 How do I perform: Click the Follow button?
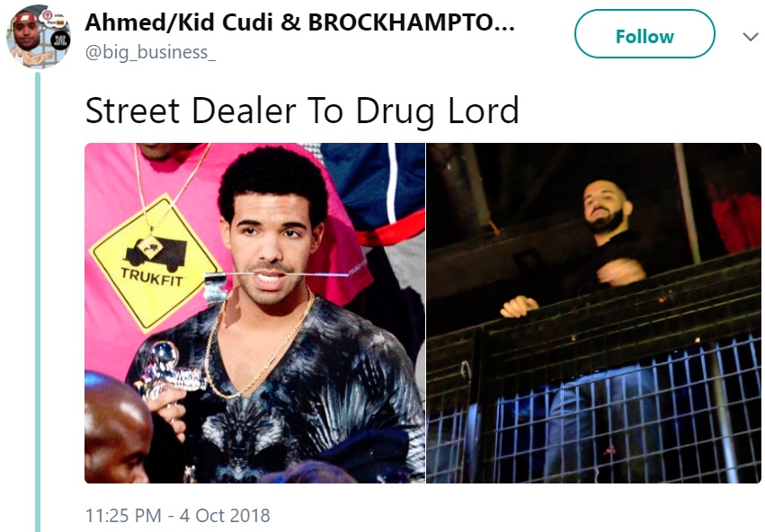[645, 34]
